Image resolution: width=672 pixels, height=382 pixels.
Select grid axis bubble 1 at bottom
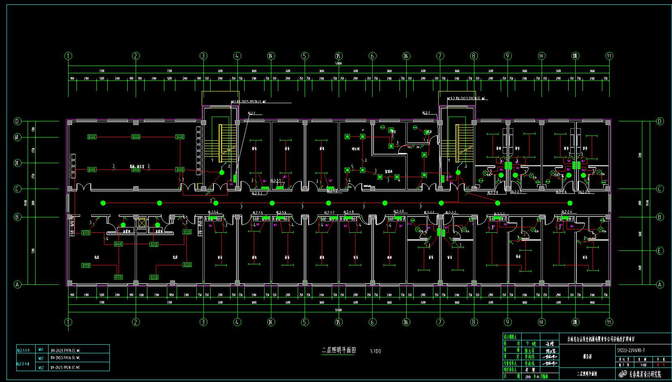coord(68,322)
